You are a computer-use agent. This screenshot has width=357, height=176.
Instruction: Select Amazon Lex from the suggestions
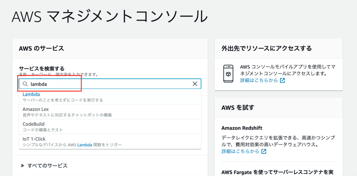(x=35, y=109)
